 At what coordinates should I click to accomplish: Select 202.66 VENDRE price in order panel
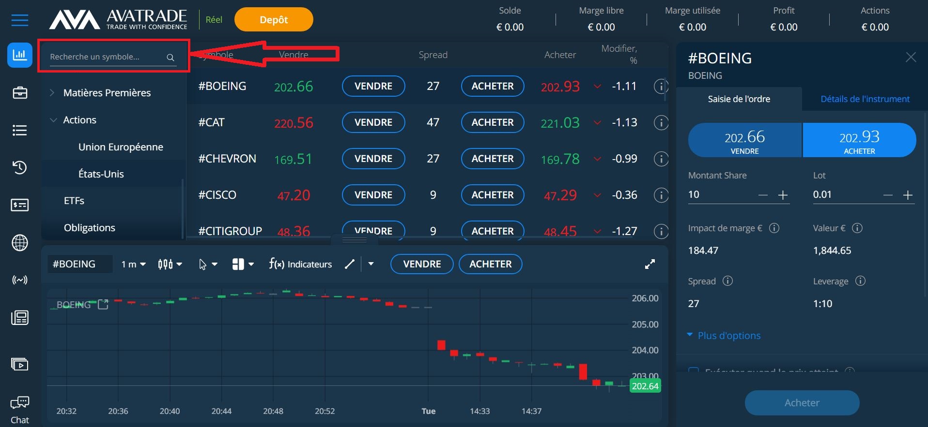click(744, 140)
